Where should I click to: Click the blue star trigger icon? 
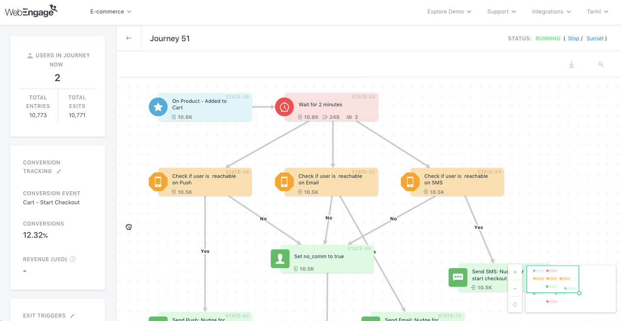tap(159, 107)
